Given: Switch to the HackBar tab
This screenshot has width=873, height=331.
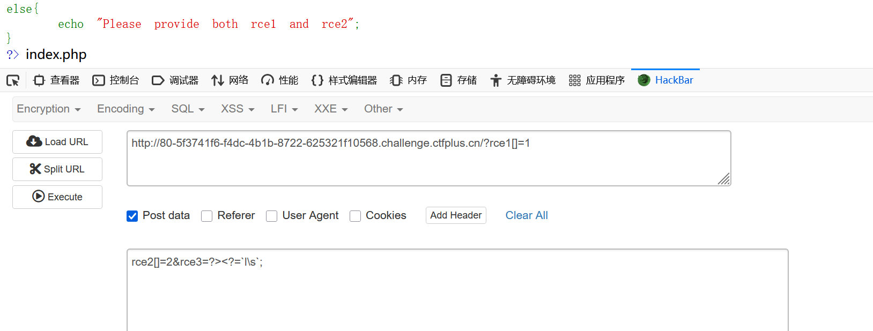Looking at the screenshot, I should (x=666, y=80).
